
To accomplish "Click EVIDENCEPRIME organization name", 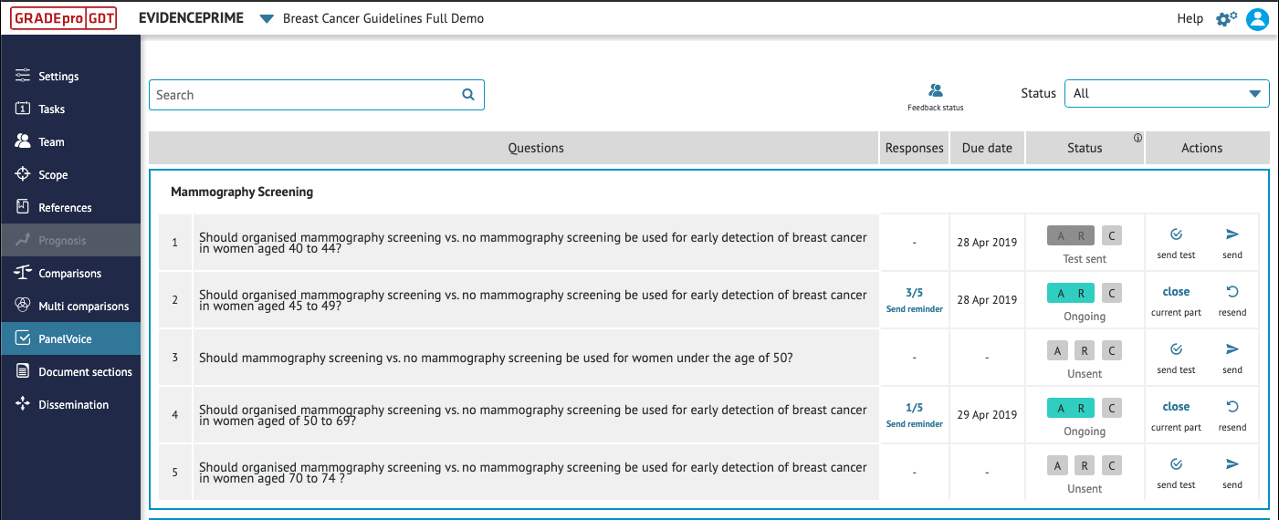I will pos(191,18).
